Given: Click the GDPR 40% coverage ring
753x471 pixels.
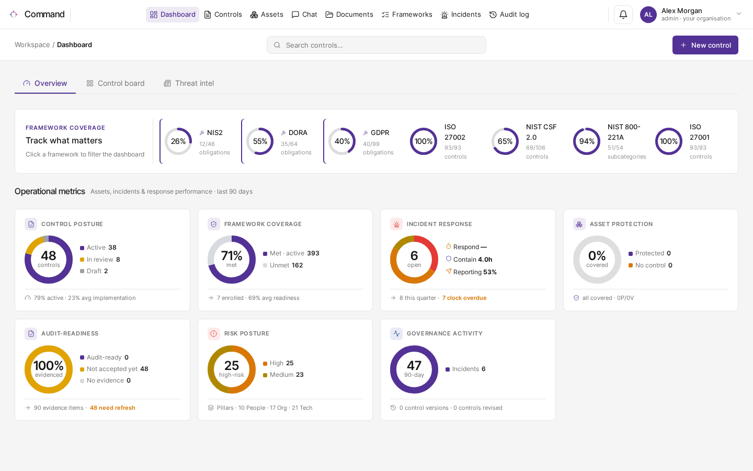Looking at the screenshot, I should click(x=342, y=141).
